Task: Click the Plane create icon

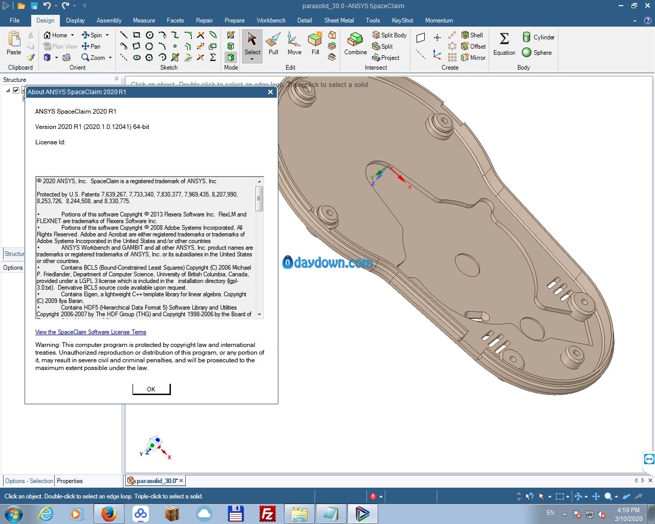Action: 421,37
